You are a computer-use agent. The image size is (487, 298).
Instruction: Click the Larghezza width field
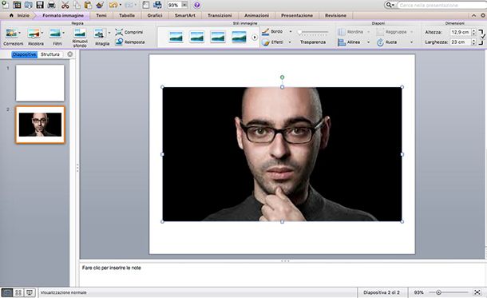click(461, 42)
